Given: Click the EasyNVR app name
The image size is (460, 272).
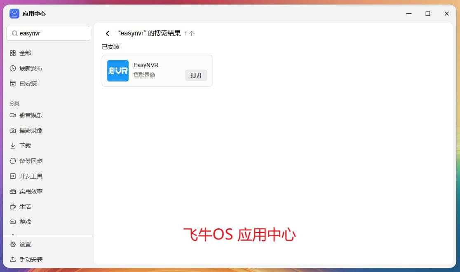Looking at the screenshot, I should (x=146, y=65).
